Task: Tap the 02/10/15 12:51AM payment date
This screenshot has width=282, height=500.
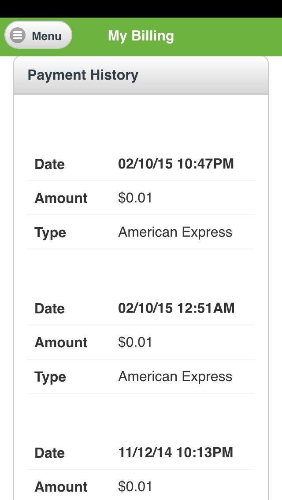Action: (176, 308)
